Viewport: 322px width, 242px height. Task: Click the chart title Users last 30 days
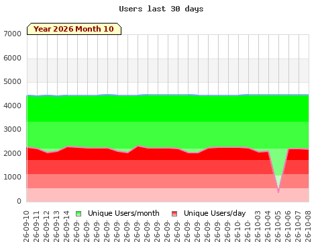pos(161,9)
